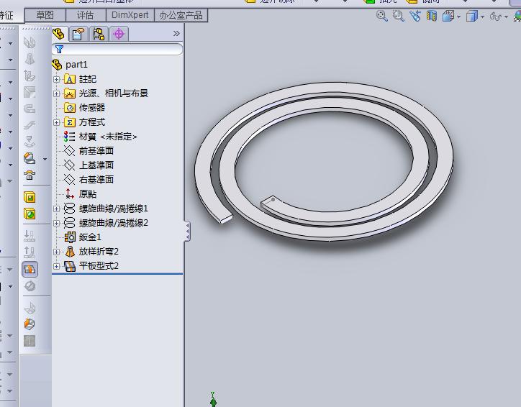This screenshot has height=407, width=521.
Task: Open the PropertyManager tab
Action: 78,34
